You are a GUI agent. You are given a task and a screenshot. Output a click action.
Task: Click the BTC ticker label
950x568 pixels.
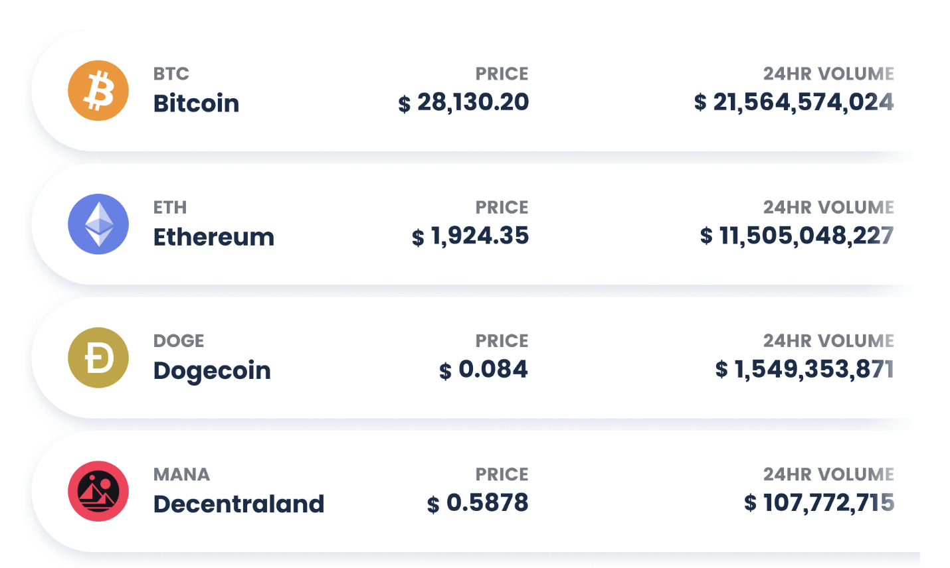(171, 74)
